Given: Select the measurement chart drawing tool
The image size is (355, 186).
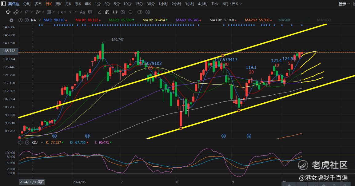Looking at the screenshot, I should [x=49, y=12].
